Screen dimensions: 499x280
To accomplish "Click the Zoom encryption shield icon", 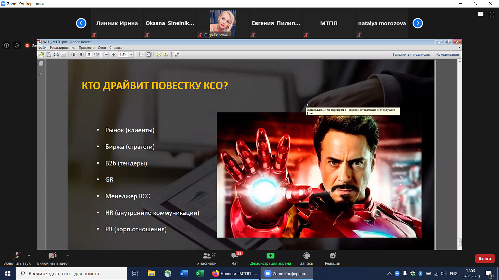I will point(17,45).
